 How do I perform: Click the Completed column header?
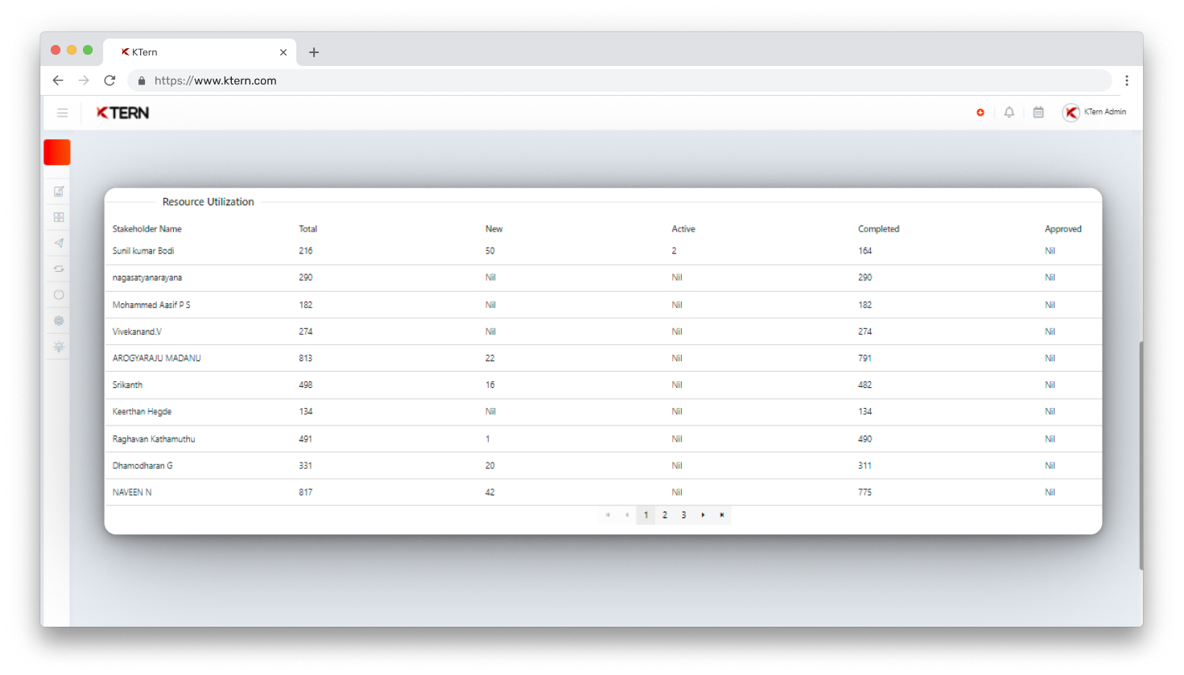click(x=879, y=229)
